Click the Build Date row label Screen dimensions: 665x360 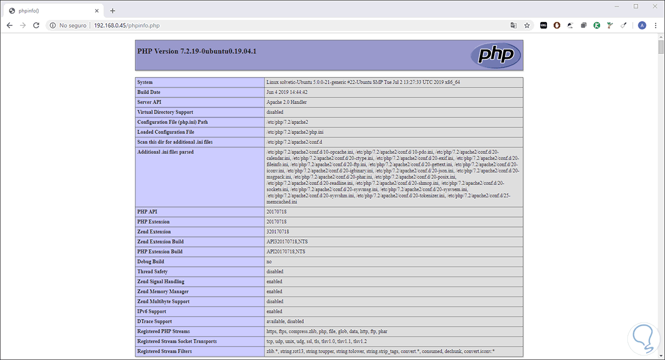tap(149, 92)
